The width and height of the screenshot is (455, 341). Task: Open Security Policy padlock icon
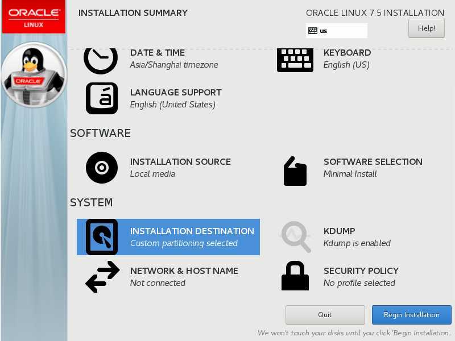(x=295, y=276)
